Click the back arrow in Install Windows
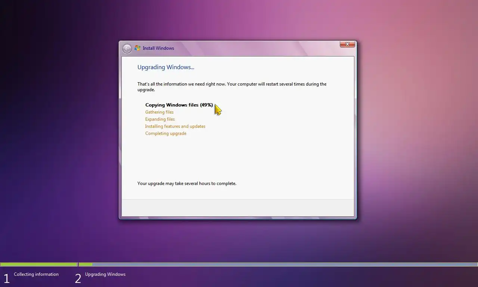478x287 pixels. point(127,49)
